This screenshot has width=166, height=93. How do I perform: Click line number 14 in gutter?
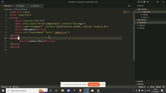5,50
